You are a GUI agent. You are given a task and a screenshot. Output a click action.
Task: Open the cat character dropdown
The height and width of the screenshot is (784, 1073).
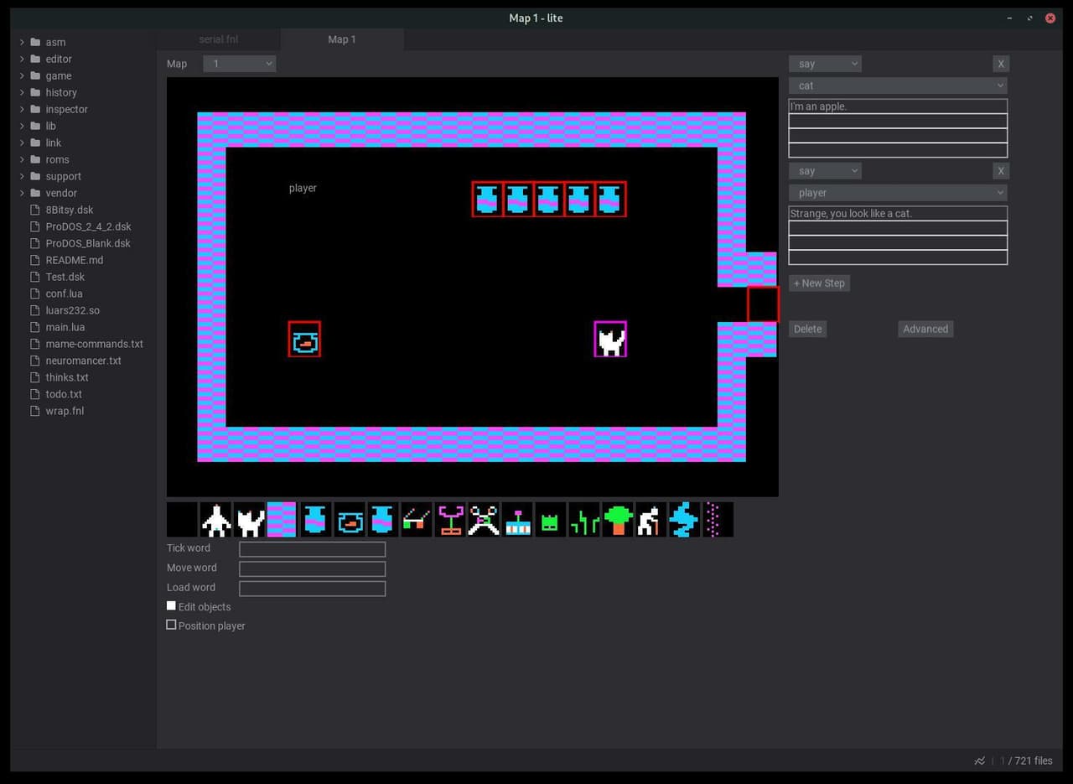point(898,86)
